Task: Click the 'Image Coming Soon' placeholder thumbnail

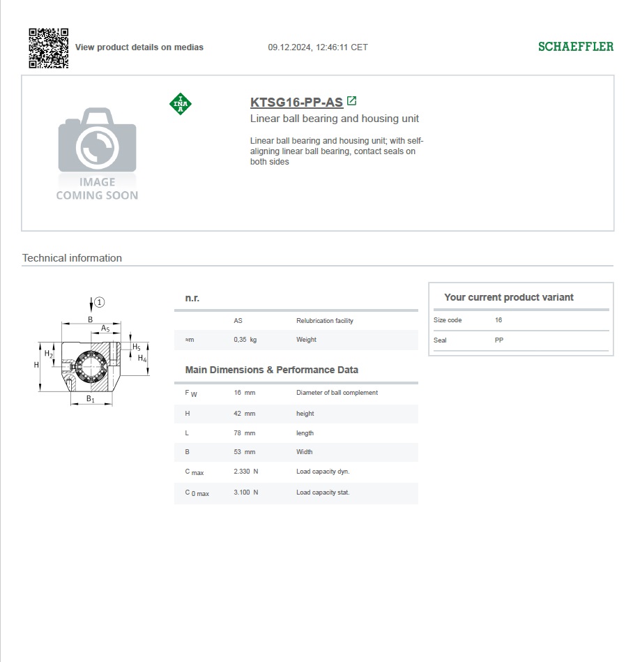Action: coord(97,153)
